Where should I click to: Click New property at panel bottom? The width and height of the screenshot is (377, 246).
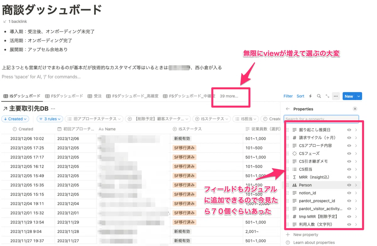306,235
